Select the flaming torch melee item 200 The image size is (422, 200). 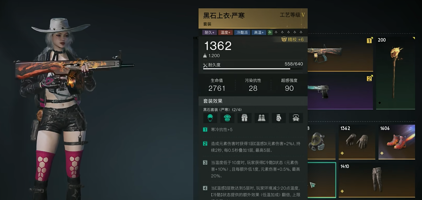click(395, 73)
